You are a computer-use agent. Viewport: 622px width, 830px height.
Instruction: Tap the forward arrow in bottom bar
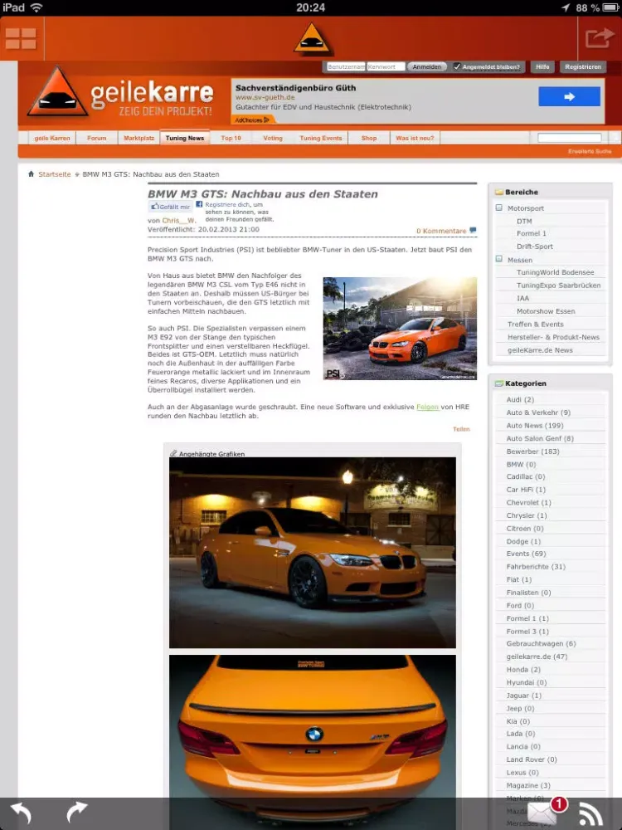pyautogui.click(x=76, y=812)
